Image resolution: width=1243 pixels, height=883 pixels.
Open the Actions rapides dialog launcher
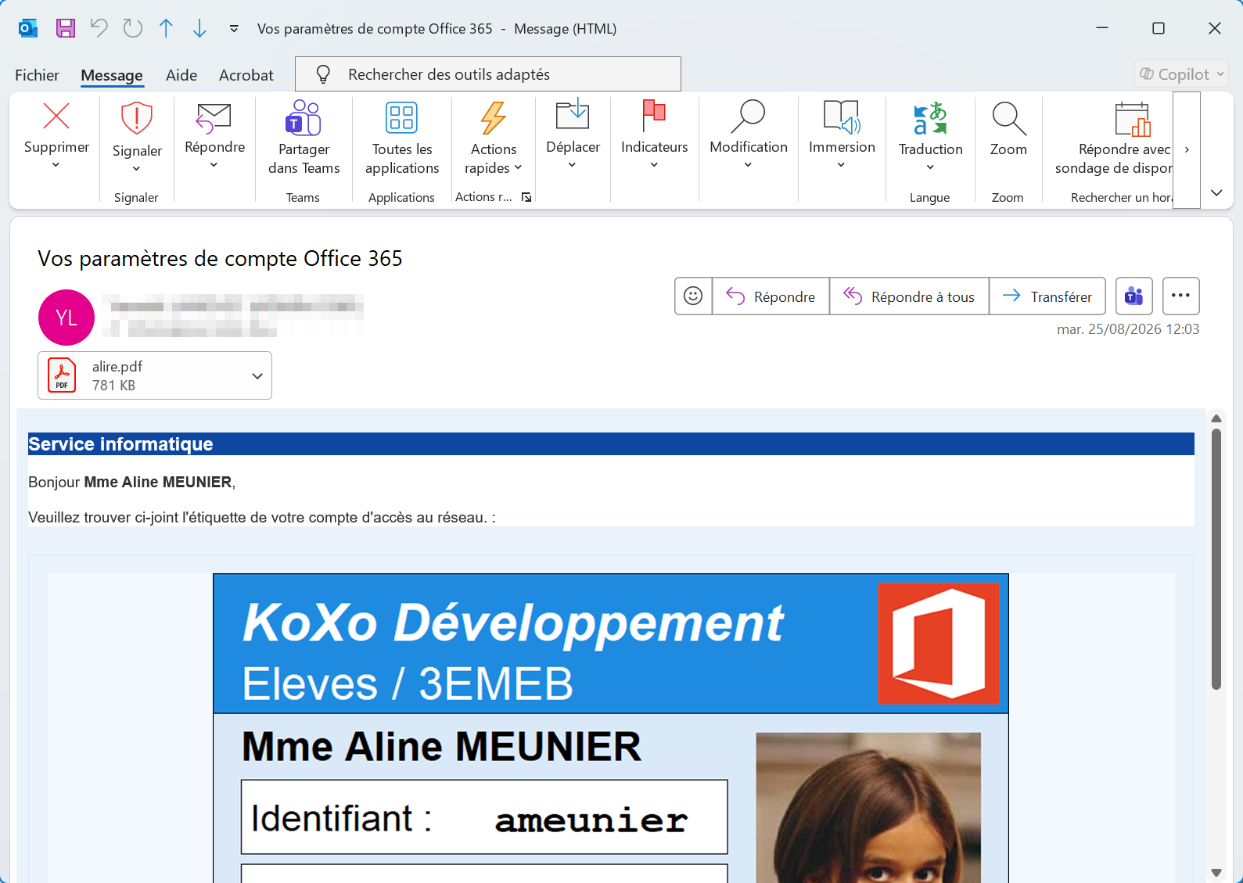(526, 197)
